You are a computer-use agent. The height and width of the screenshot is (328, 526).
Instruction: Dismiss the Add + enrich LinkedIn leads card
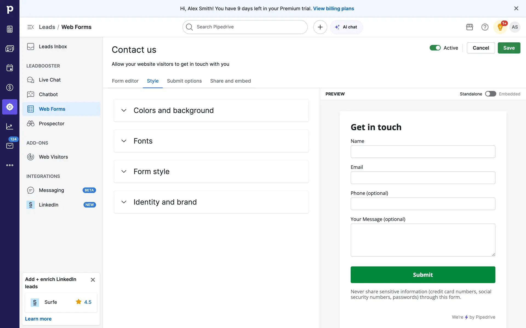point(93,280)
